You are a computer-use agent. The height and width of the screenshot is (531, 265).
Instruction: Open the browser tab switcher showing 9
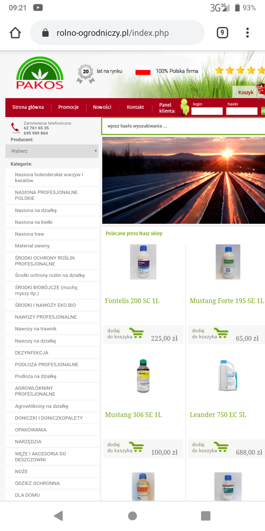pos(222,33)
